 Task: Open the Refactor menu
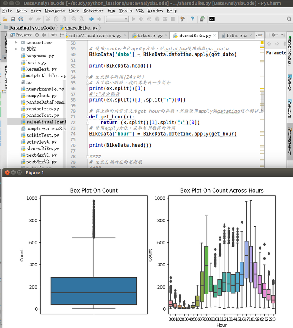(94, 11)
